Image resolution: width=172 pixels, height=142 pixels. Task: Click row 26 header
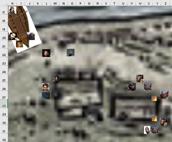(4, 87)
